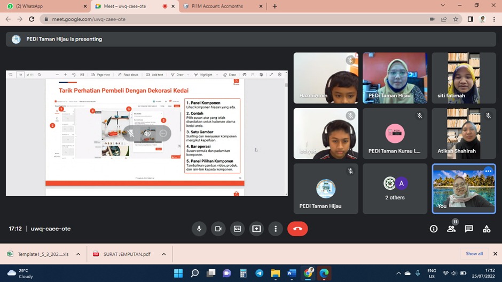
Task: Open the three-dot menu on You tile
Action: [488, 171]
